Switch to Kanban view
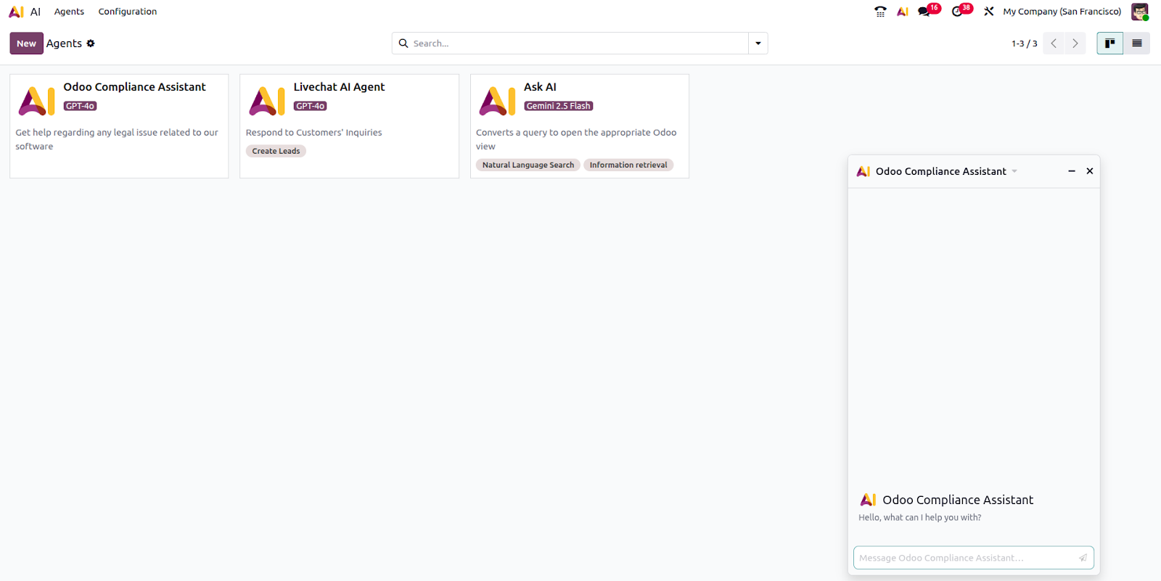1161x581 pixels. click(1109, 44)
